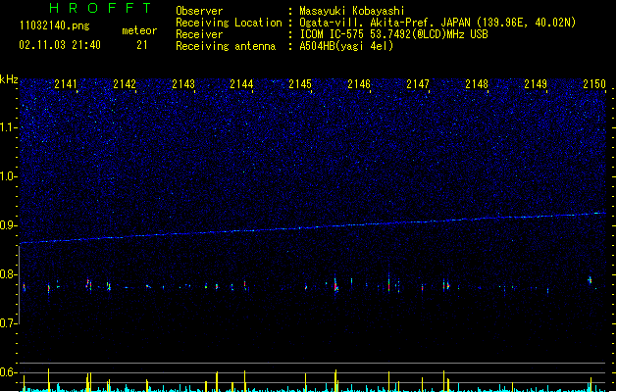Click the 2149 time marker
This screenshot has height=392, width=617.
point(536,84)
